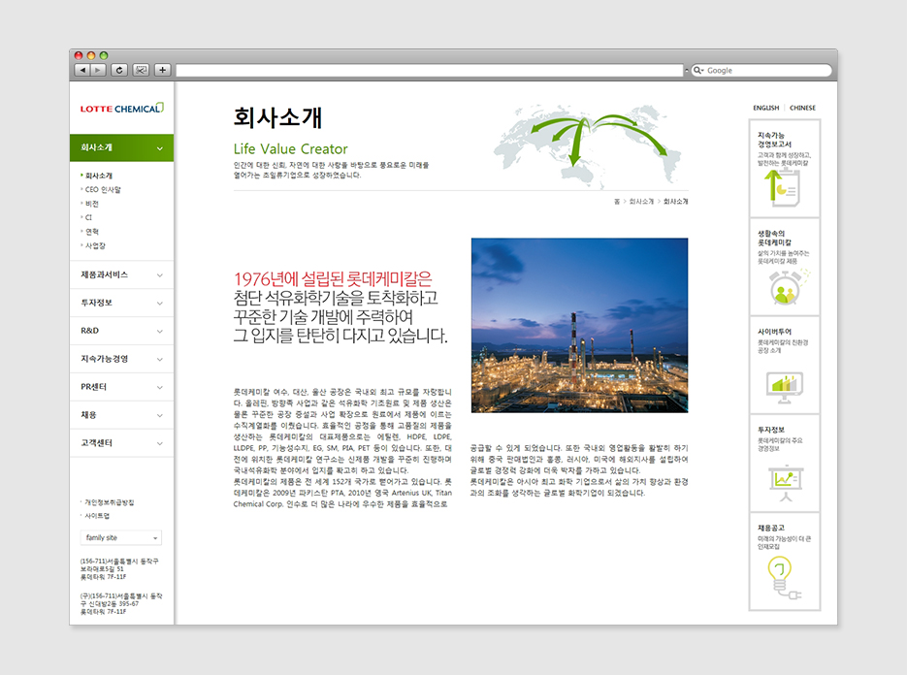Expand the 투자정보 menu chevron
907x675 pixels.
[x=160, y=304]
